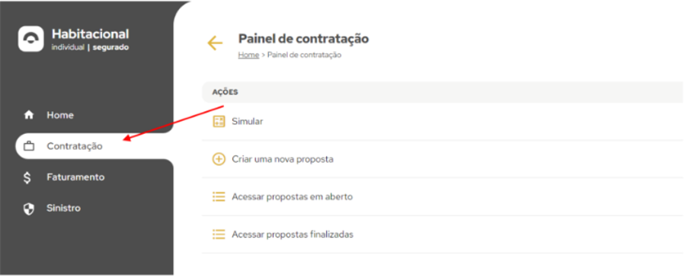Screen dimensions: 685x277
Task: Click the Home house icon in sidebar
Action: [29, 115]
